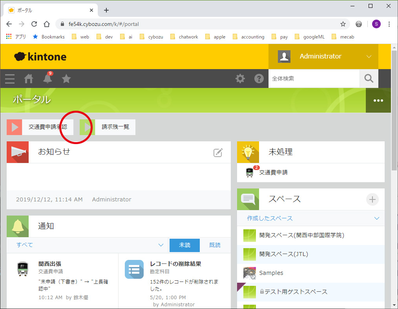Open kintone settings gear
This screenshot has height=309, width=398.
[x=240, y=79]
